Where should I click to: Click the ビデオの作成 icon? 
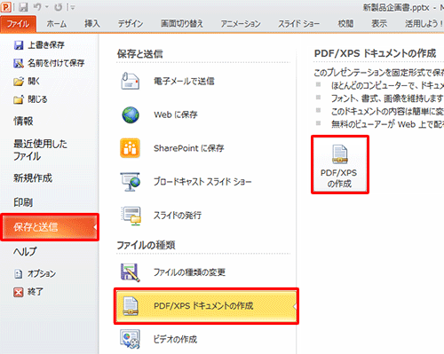pyautogui.click(x=130, y=339)
